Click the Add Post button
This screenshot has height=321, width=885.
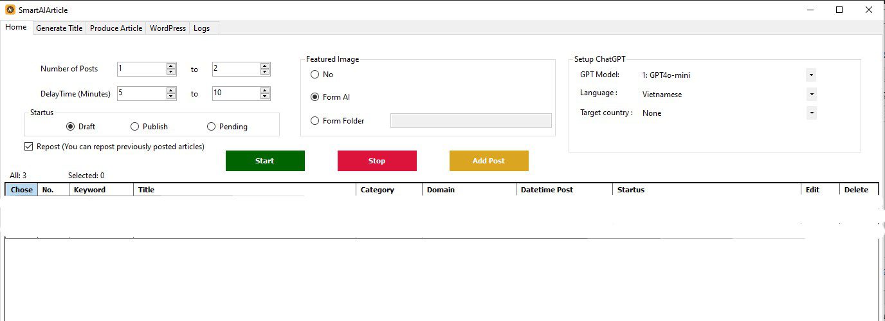[489, 161]
